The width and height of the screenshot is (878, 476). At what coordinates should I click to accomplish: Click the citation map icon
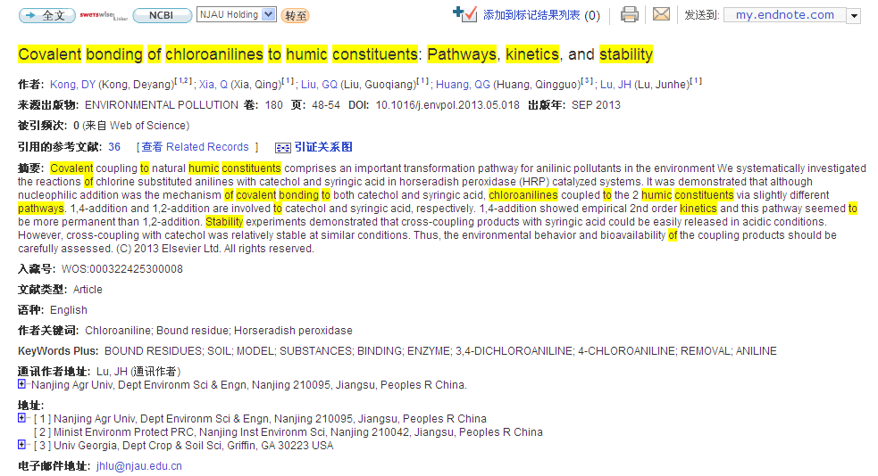tap(283, 147)
